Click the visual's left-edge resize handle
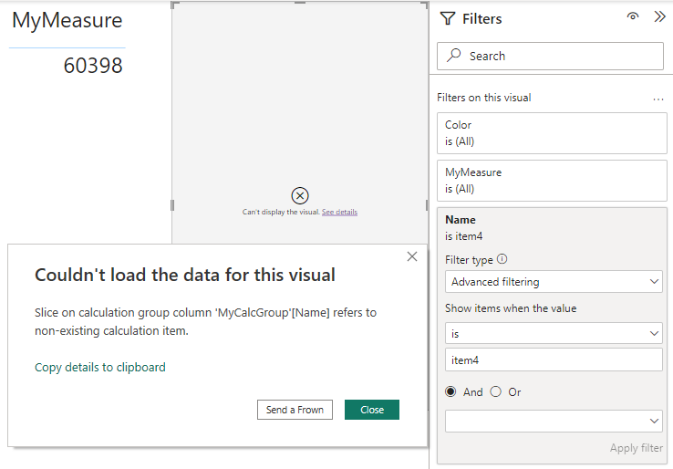 tap(172, 205)
